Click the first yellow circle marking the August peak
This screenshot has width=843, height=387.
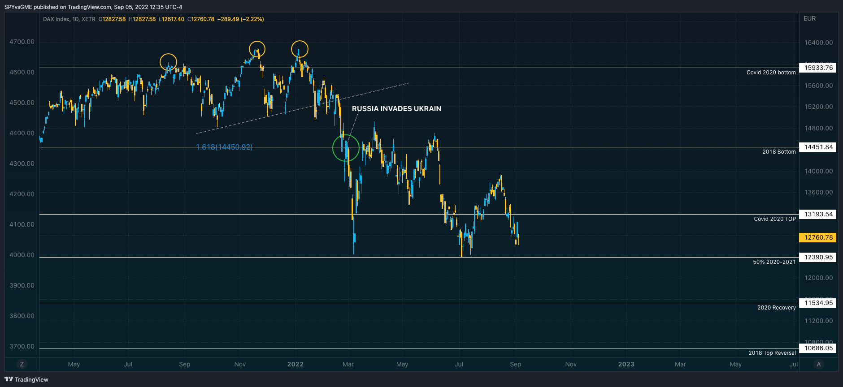(x=168, y=62)
